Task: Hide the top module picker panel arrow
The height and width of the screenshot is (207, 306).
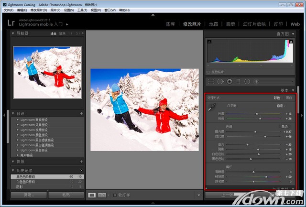Action: tap(153, 15)
